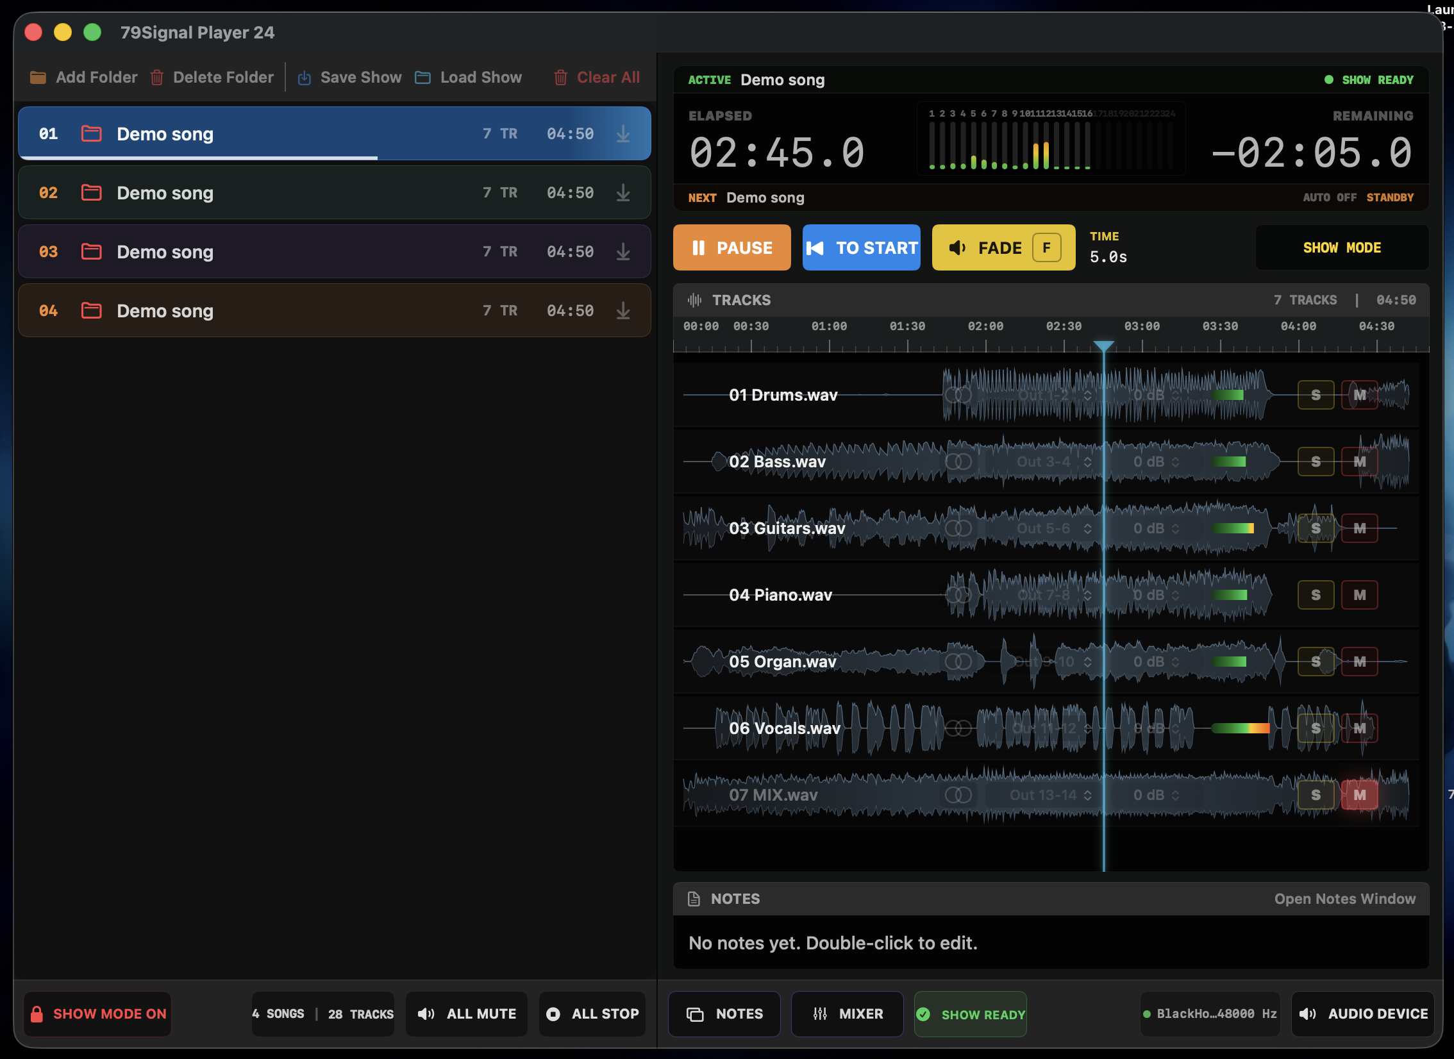This screenshot has width=1454, height=1059.
Task: Click stereo link icon on 07 MIX.wav
Action: (x=958, y=795)
